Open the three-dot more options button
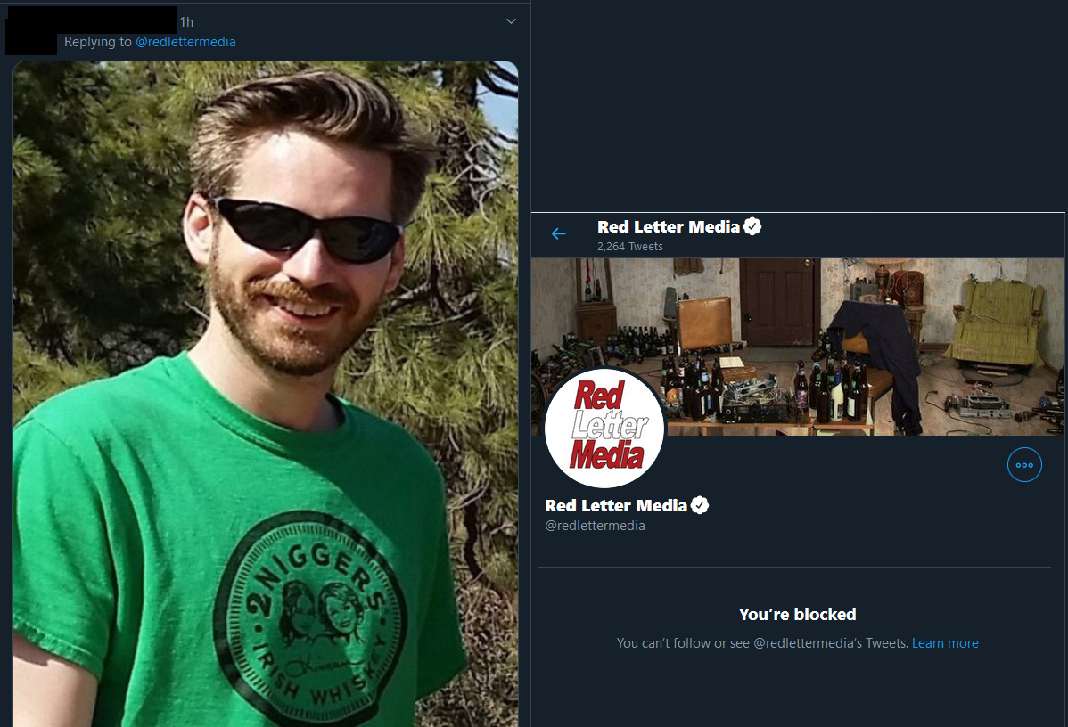 pos(1024,465)
